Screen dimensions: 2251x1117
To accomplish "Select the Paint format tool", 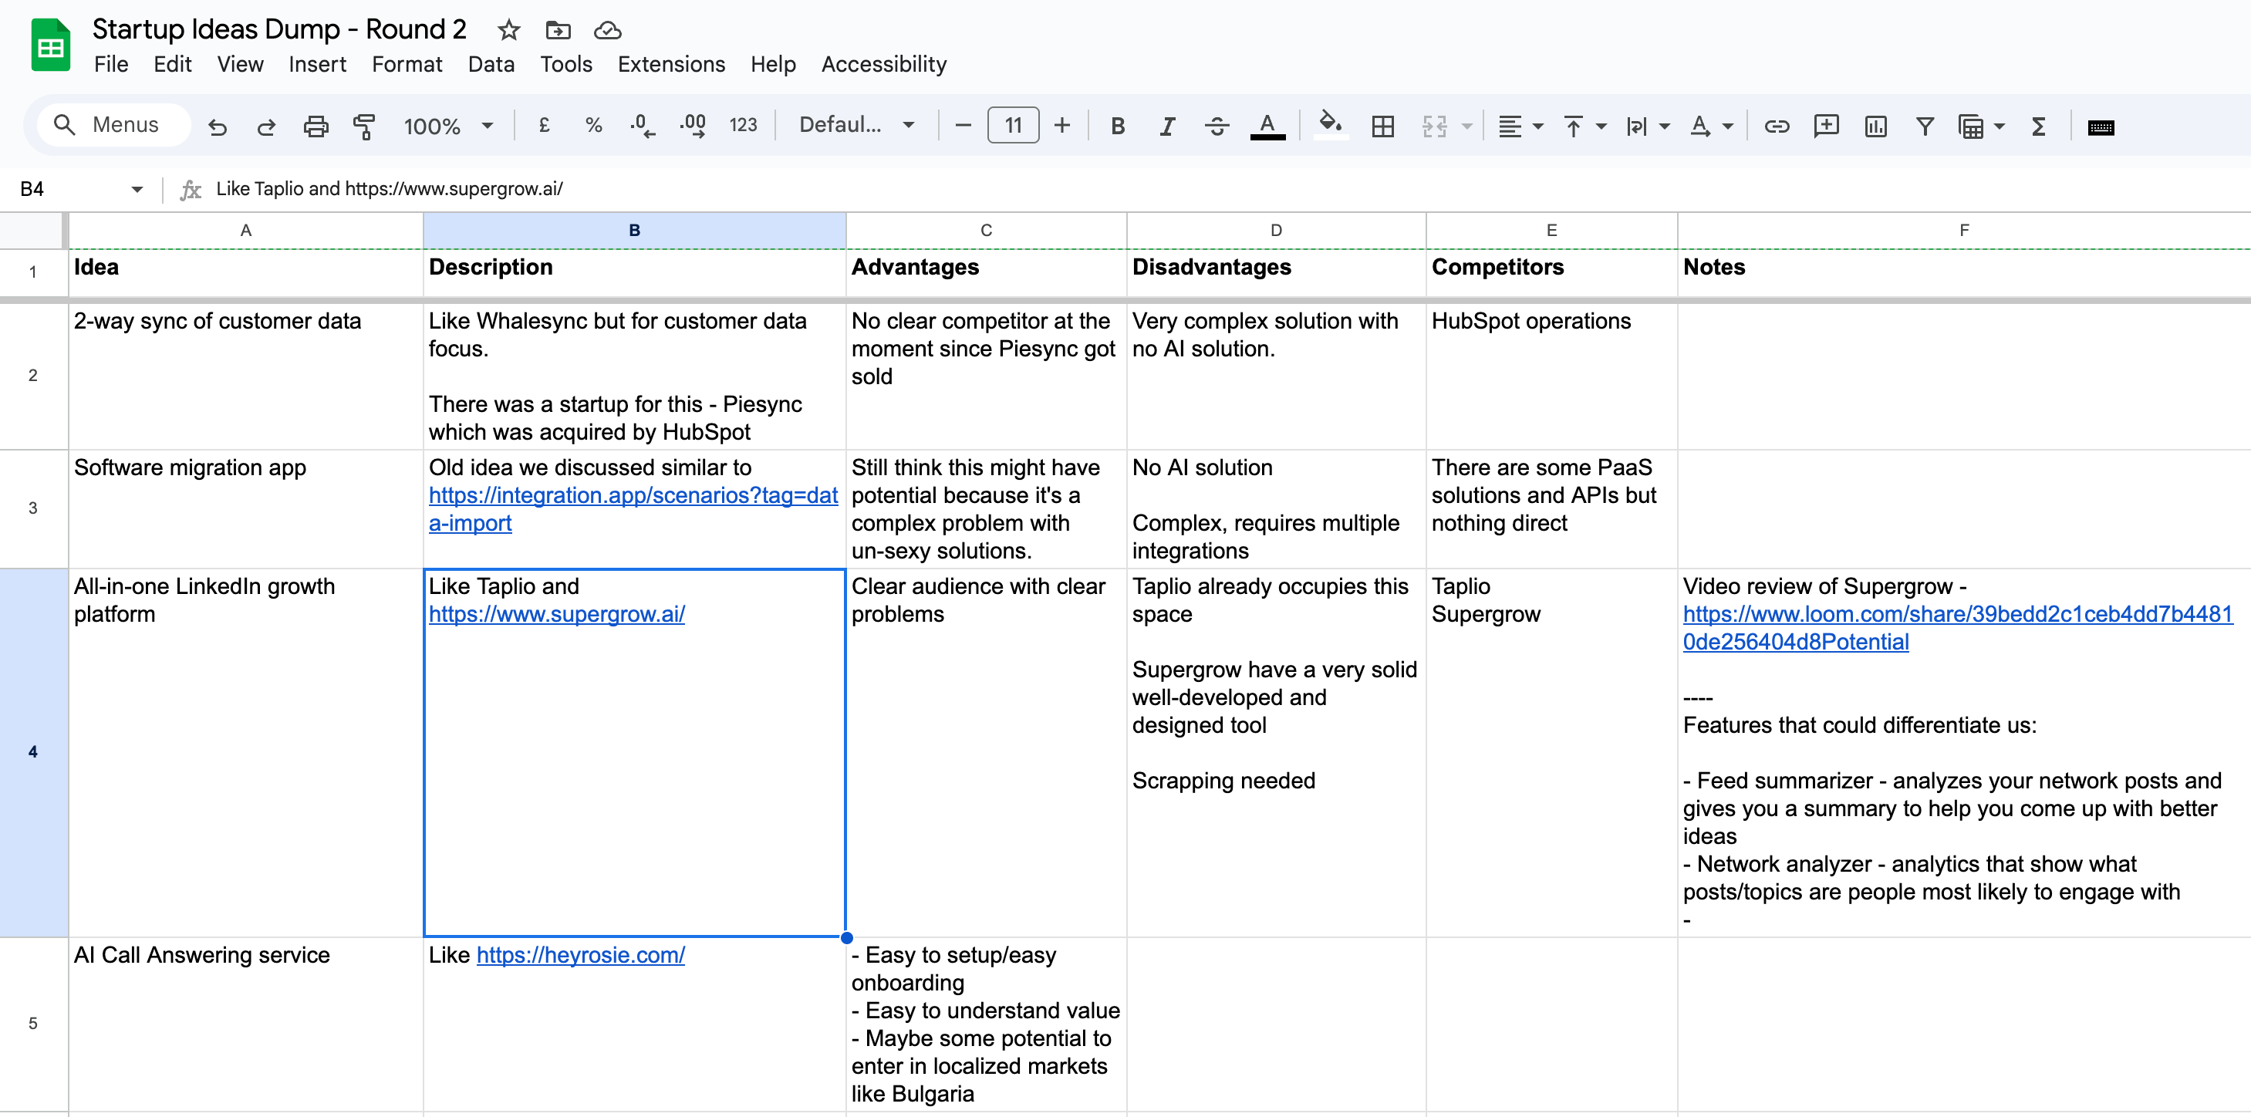I will (363, 127).
